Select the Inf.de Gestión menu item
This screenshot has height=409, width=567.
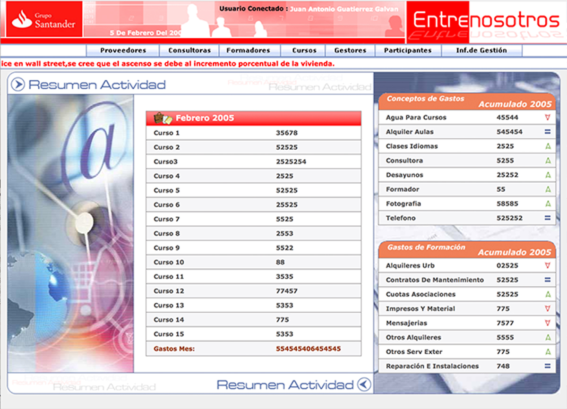(x=481, y=51)
